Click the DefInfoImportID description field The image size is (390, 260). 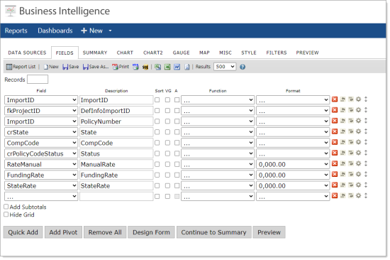[116, 111]
